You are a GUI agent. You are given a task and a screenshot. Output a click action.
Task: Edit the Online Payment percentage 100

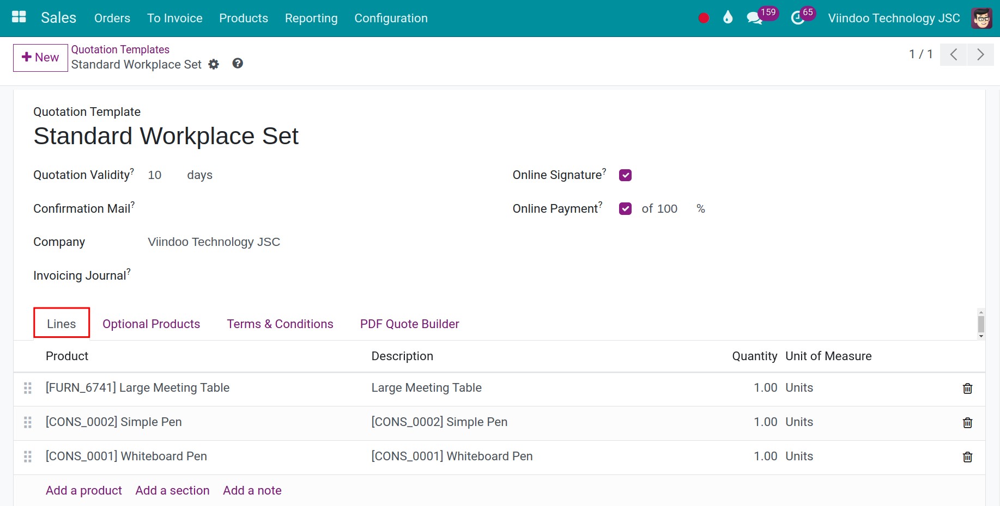tap(667, 209)
